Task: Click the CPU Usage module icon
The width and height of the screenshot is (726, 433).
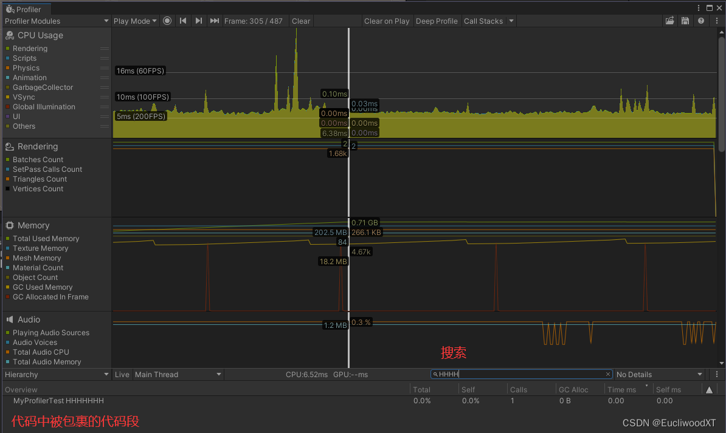Action: click(x=10, y=36)
